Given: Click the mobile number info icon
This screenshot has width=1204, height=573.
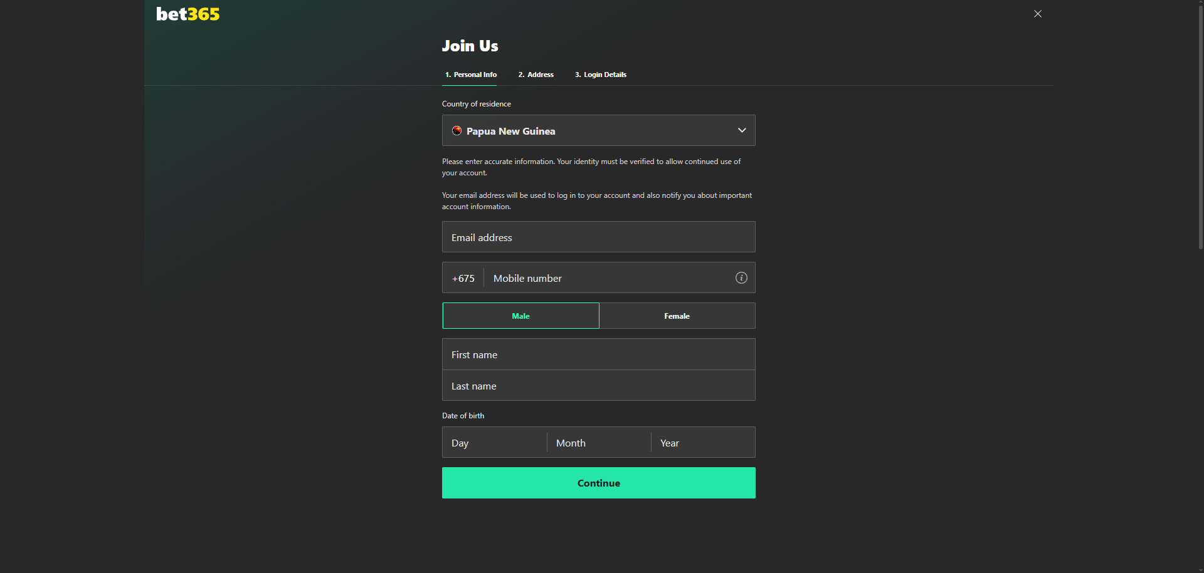Looking at the screenshot, I should tap(741, 278).
